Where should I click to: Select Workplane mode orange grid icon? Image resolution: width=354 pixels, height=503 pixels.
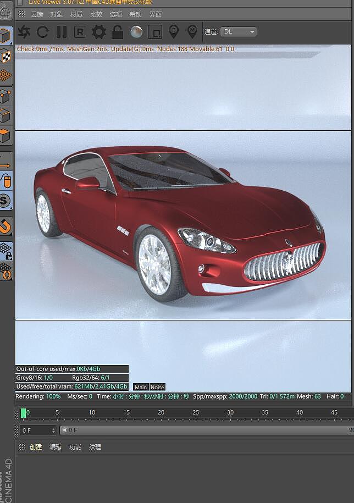point(5,76)
